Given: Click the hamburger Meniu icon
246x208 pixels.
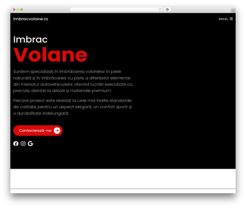Looking at the screenshot, I should coord(231,19).
